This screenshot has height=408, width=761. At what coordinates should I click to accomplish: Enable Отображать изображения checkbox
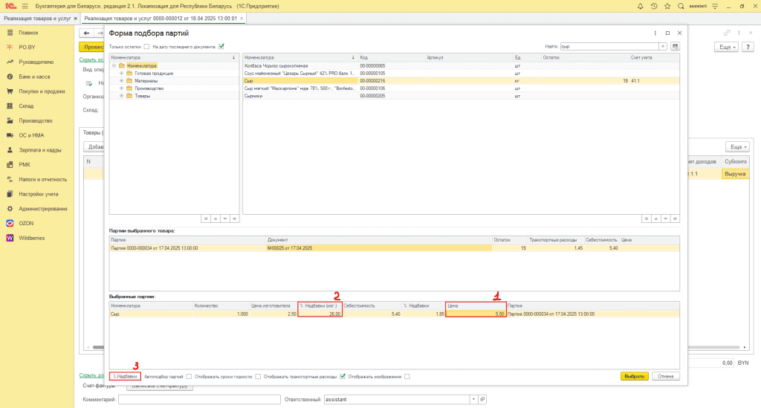pos(407,377)
